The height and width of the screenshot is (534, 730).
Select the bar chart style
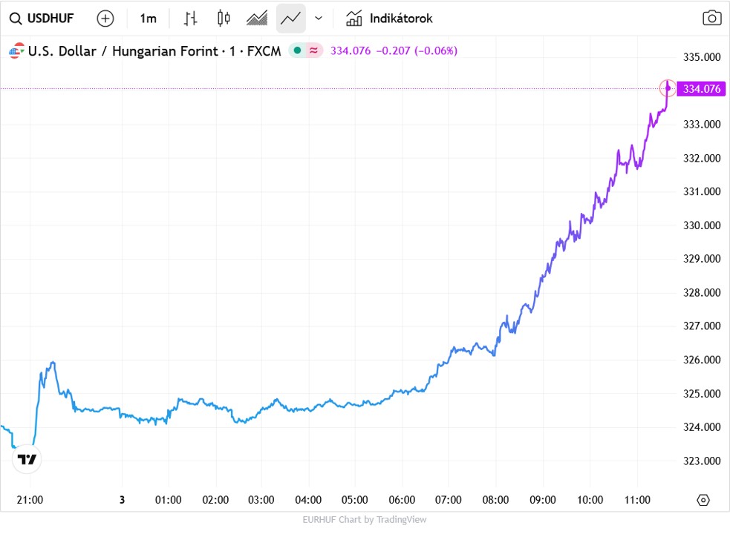click(191, 19)
